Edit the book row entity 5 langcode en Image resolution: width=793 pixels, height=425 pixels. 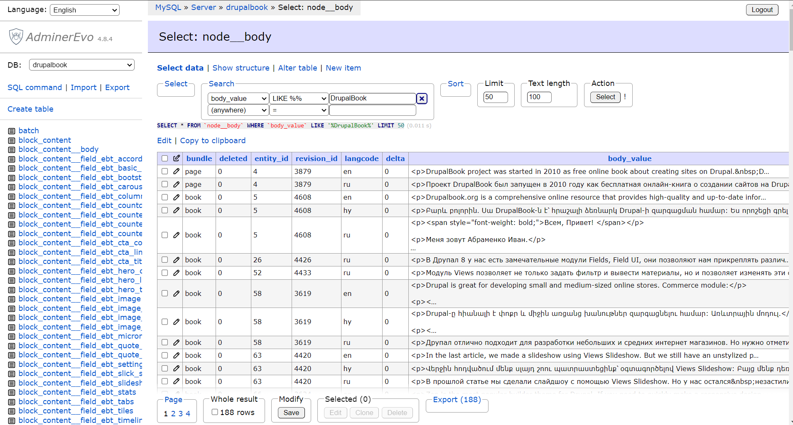coord(177,197)
